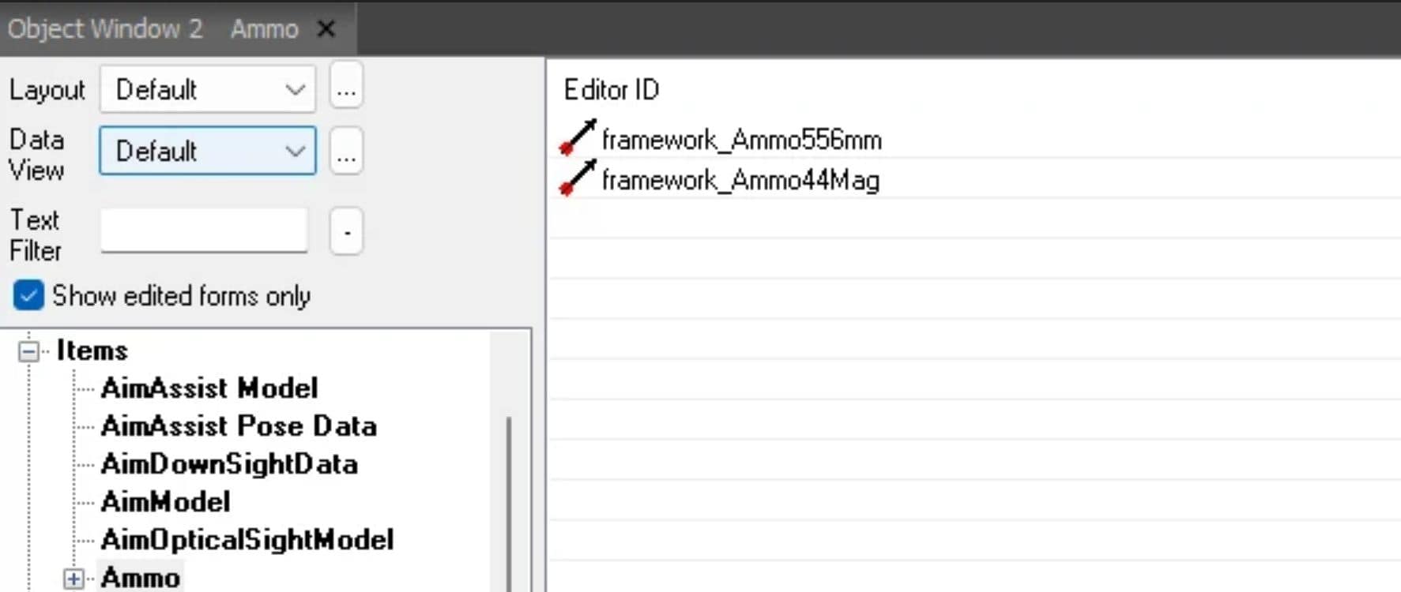Sort by the Editor ID column header
Image resolution: width=1401 pixels, height=592 pixels.
pos(612,90)
